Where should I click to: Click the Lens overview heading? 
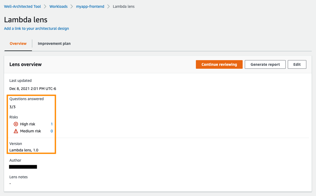(x=25, y=64)
